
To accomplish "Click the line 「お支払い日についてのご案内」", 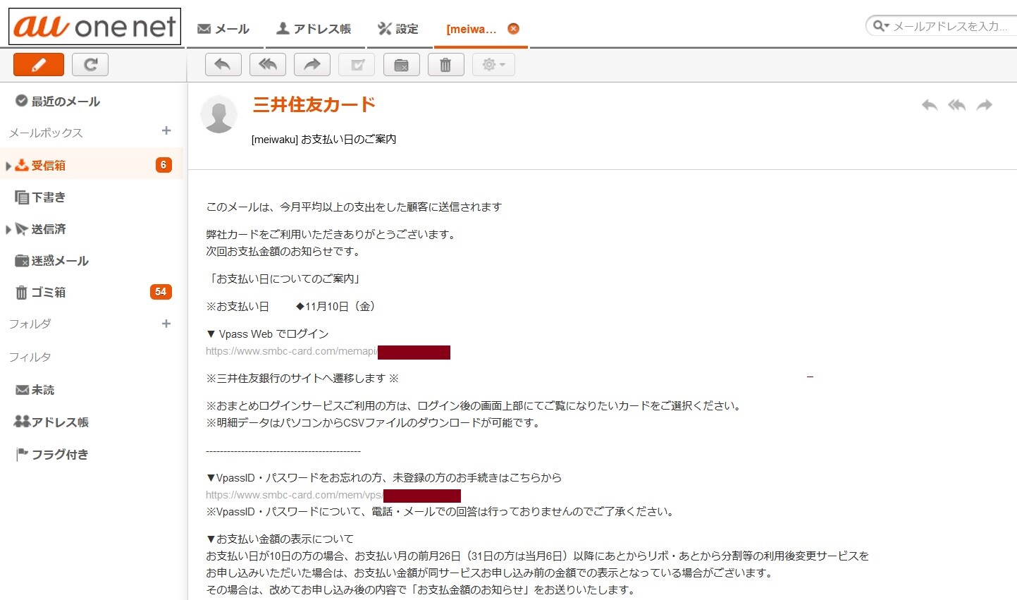I will coord(285,279).
